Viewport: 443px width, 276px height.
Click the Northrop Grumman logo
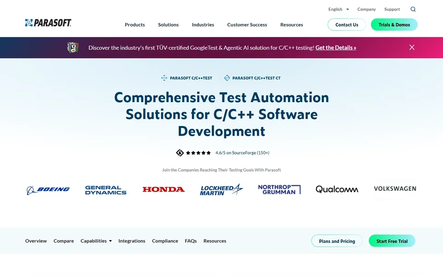(279, 190)
